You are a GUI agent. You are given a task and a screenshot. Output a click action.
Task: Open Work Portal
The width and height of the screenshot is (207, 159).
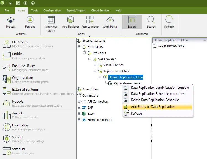pyautogui.click(x=110, y=22)
